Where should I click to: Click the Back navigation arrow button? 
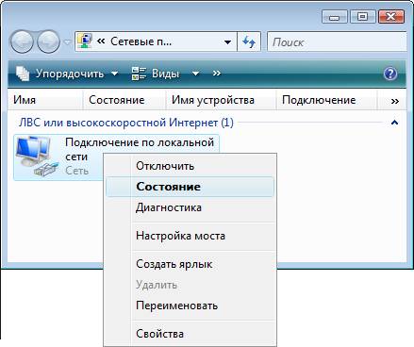pyautogui.click(x=22, y=41)
